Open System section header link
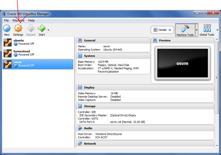Screen dimensions: 221x155 pyautogui.click(x=89, y=56)
